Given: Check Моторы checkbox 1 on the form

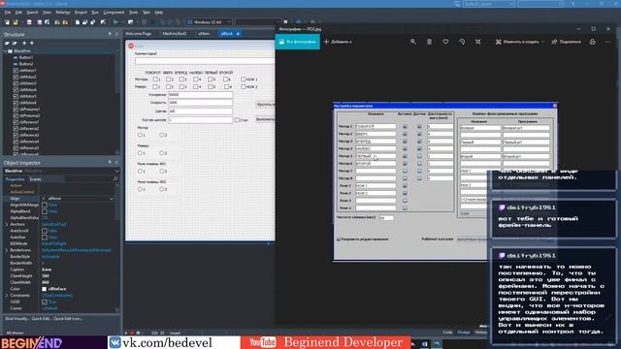Looking at the screenshot, I should pos(155,79).
